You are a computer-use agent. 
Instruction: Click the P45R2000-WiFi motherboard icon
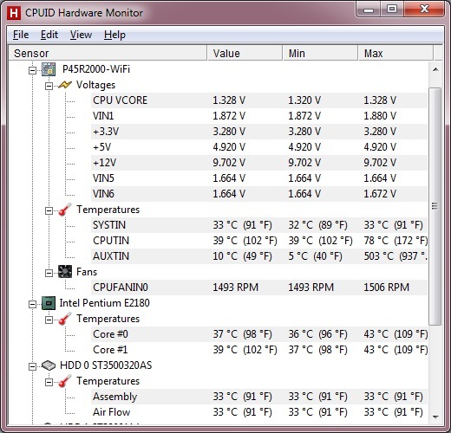pyautogui.click(x=49, y=69)
